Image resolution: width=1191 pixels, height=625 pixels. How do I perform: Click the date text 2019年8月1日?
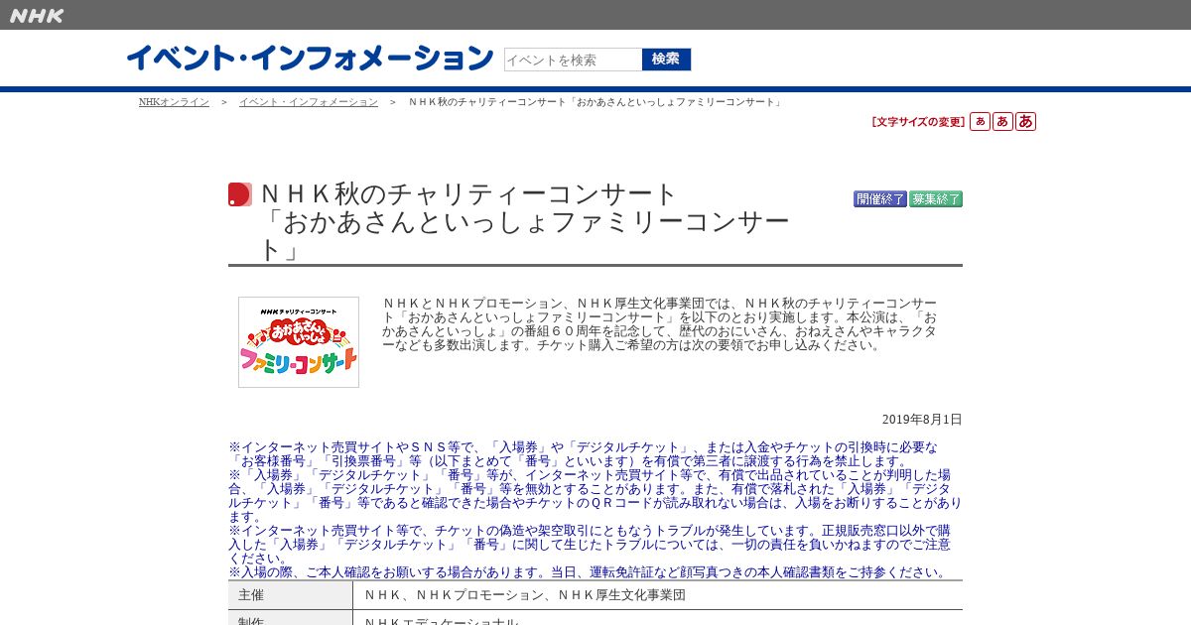click(x=922, y=420)
